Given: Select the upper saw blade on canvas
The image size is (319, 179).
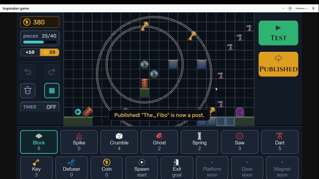Looking at the screenshot, I should coord(144,65).
